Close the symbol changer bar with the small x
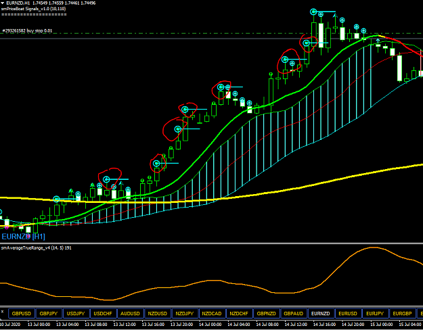This screenshot has height=330, width=423. [x=3, y=311]
